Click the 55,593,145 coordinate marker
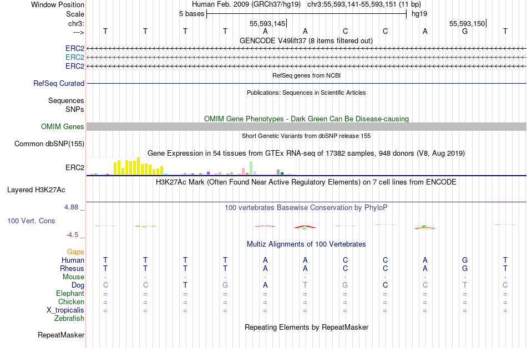 (267, 23)
